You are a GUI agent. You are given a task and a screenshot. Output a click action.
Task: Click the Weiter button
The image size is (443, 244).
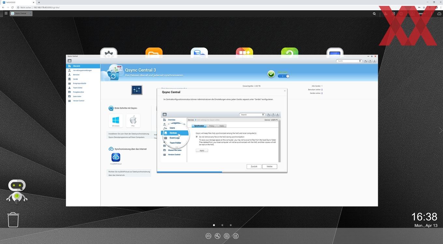270,166
